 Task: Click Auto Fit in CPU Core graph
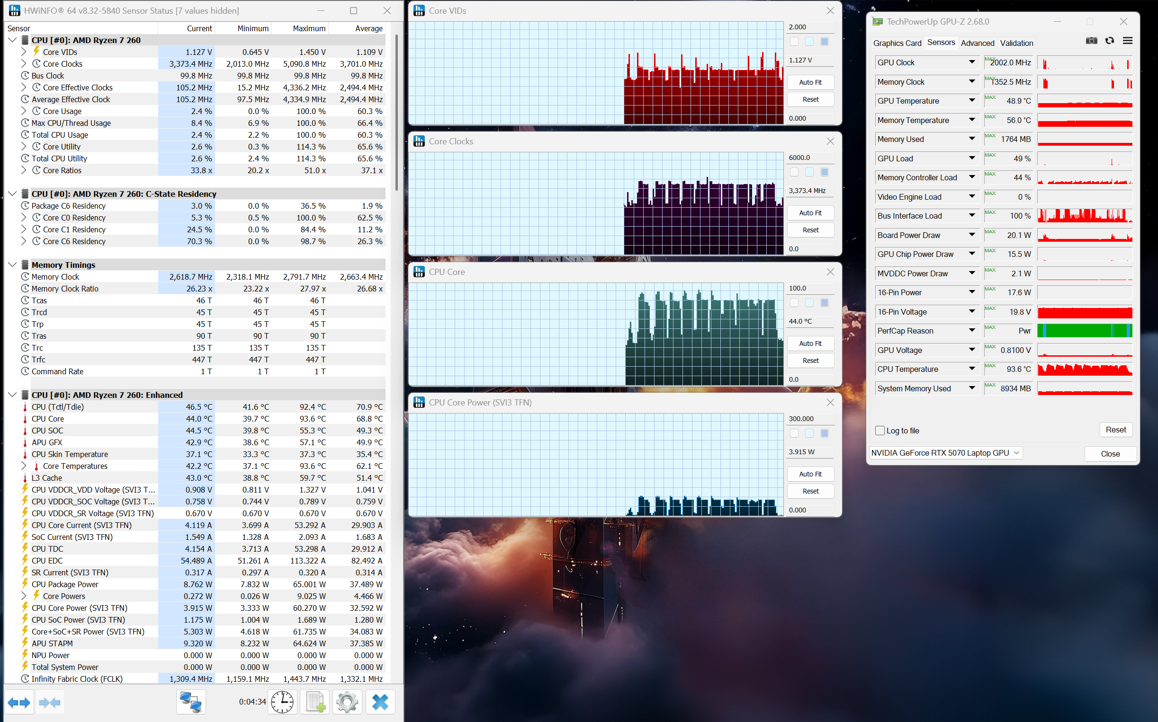click(810, 343)
